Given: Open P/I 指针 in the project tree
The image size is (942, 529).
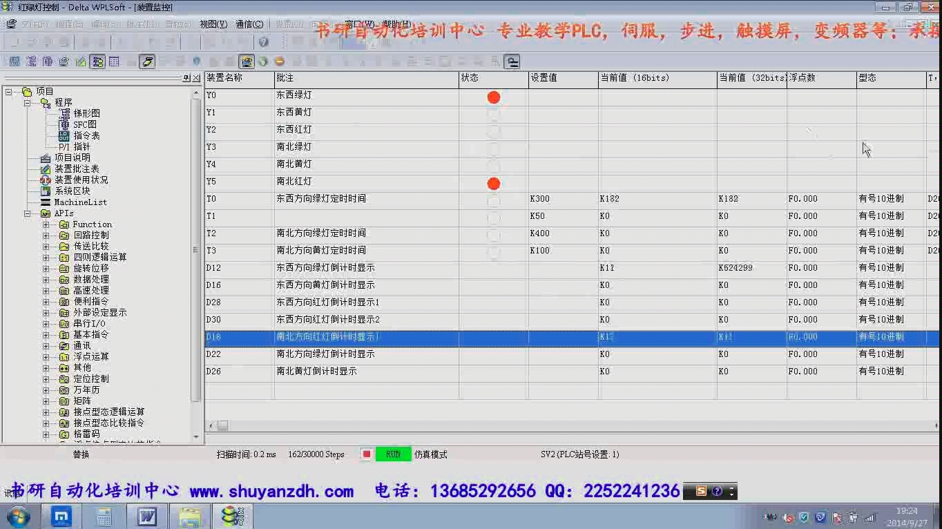Looking at the screenshot, I should [x=74, y=146].
